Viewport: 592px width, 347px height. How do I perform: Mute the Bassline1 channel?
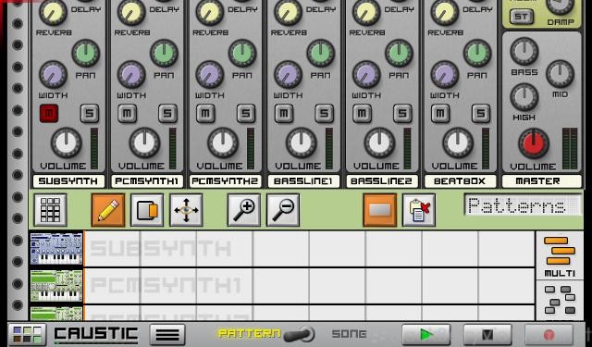(284, 113)
